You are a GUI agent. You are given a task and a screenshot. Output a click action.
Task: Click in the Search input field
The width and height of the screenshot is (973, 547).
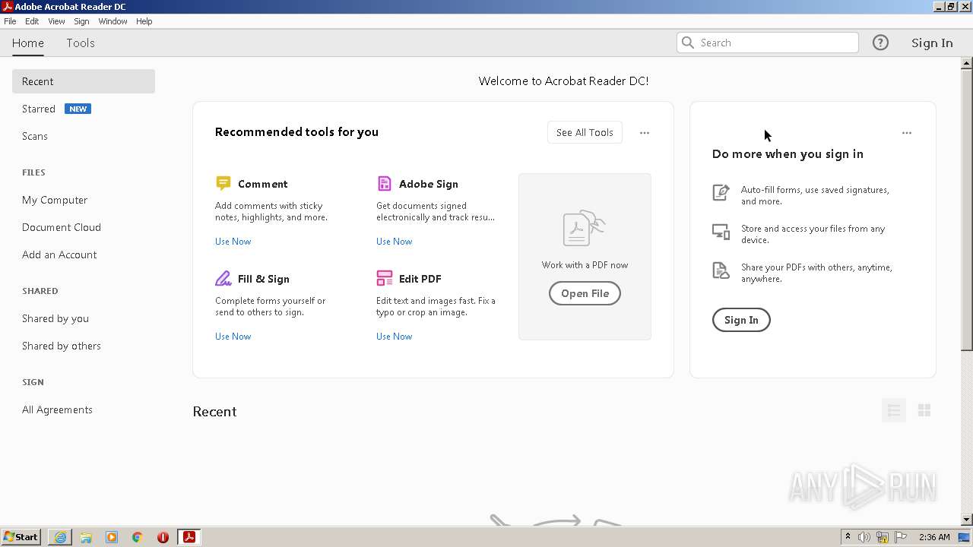[x=768, y=43]
